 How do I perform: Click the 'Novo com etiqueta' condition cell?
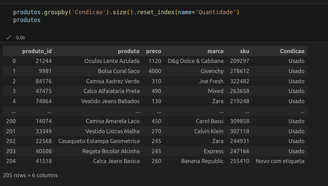280,161
